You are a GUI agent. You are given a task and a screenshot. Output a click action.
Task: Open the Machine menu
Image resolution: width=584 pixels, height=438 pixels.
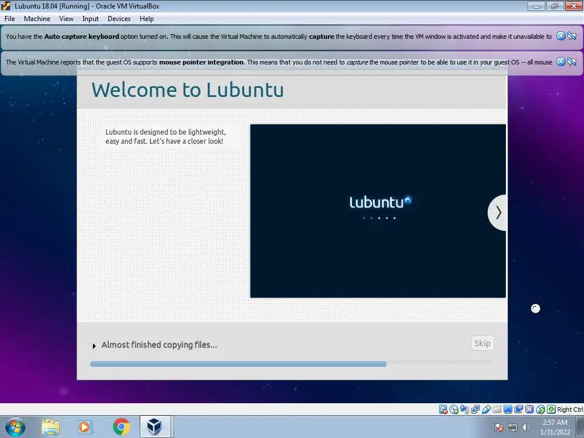click(37, 19)
